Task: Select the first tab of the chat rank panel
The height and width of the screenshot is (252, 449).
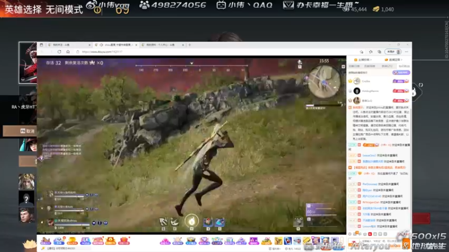Action: 354,66
